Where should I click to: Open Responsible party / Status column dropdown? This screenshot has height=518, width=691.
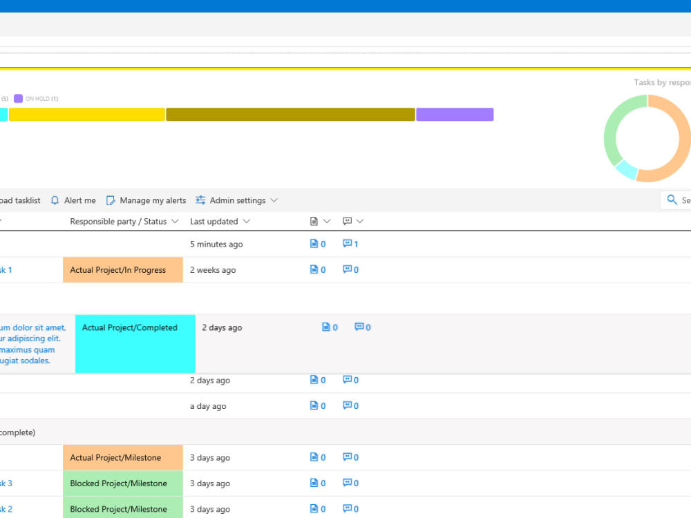(175, 221)
